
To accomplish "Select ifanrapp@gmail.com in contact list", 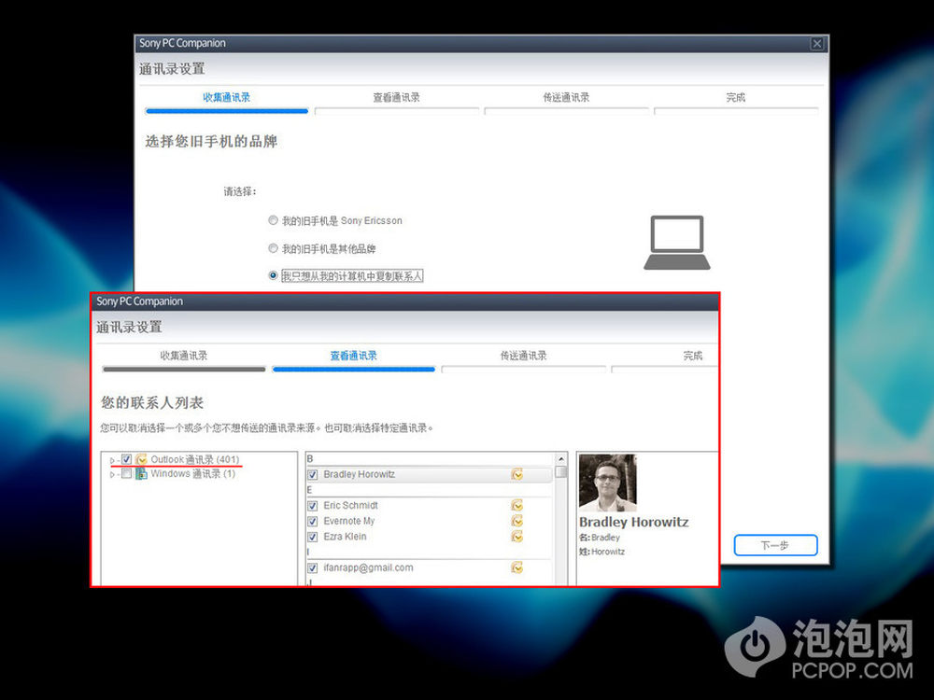I will click(x=368, y=567).
